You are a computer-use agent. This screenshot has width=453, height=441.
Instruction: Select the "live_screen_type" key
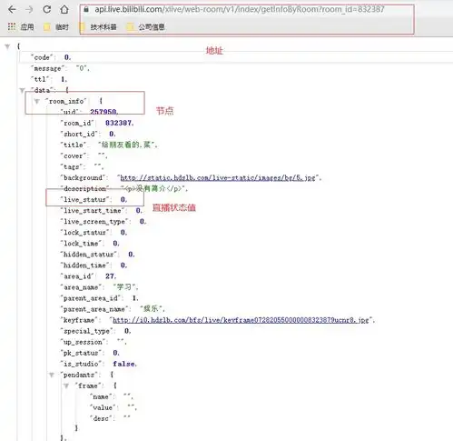coord(94,222)
